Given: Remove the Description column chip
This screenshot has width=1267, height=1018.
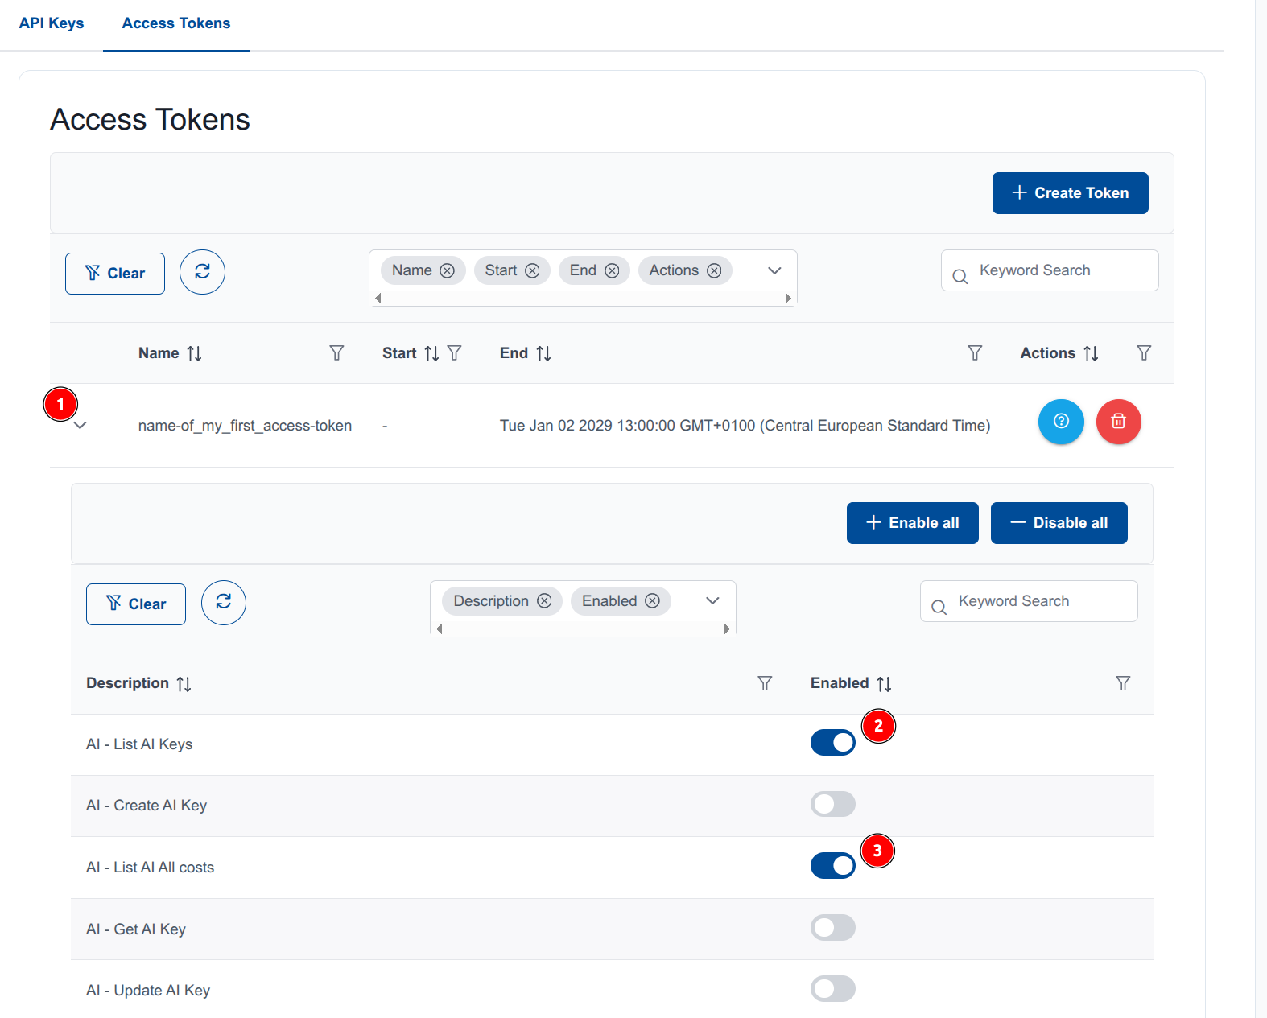Looking at the screenshot, I should coord(544,601).
